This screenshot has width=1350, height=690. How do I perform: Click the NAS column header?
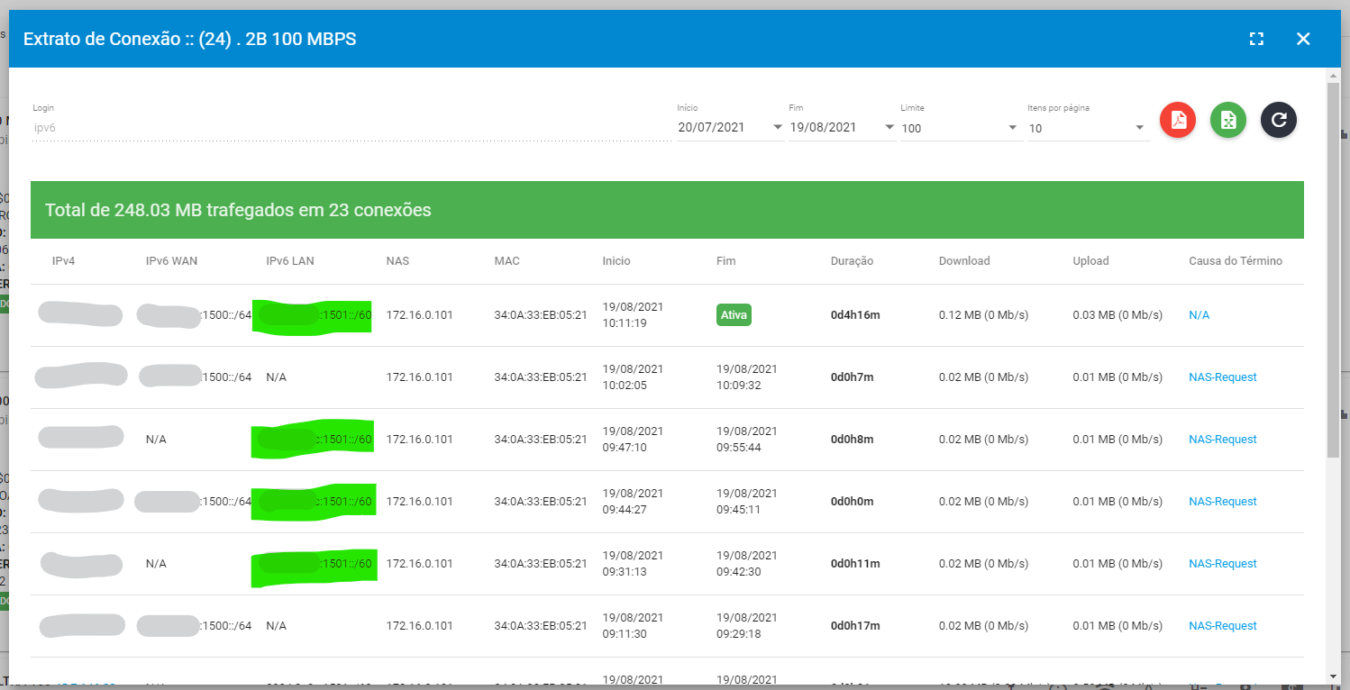(x=397, y=261)
